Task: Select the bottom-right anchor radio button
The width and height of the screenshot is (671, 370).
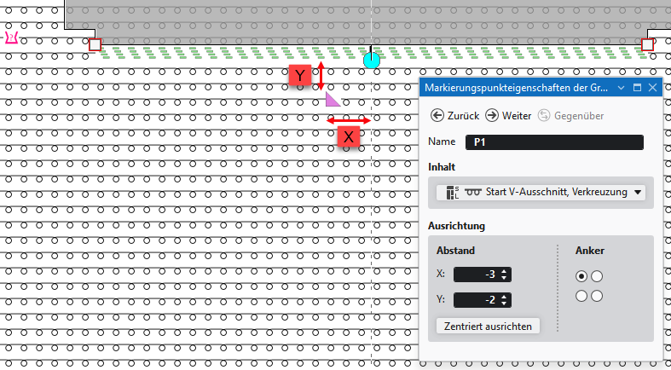Action: [597, 296]
